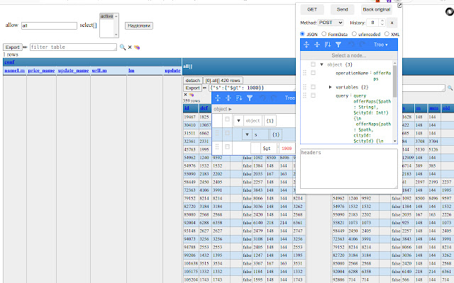This screenshot has height=283, width=454.
Task: Click drag handle of operationName row
Action: [x=304, y=73]
